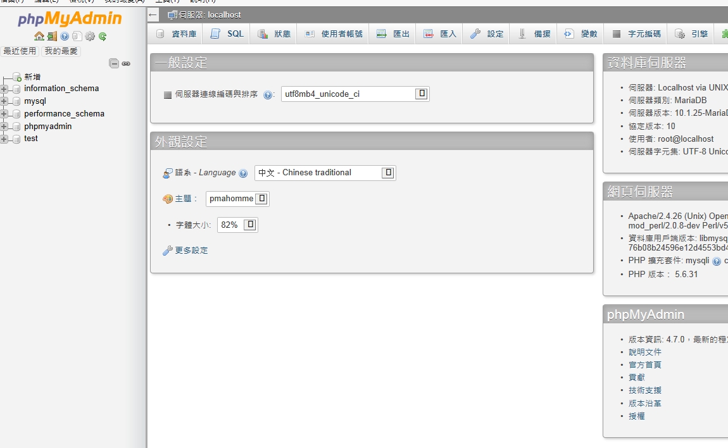Click database icon next to test

16,139
